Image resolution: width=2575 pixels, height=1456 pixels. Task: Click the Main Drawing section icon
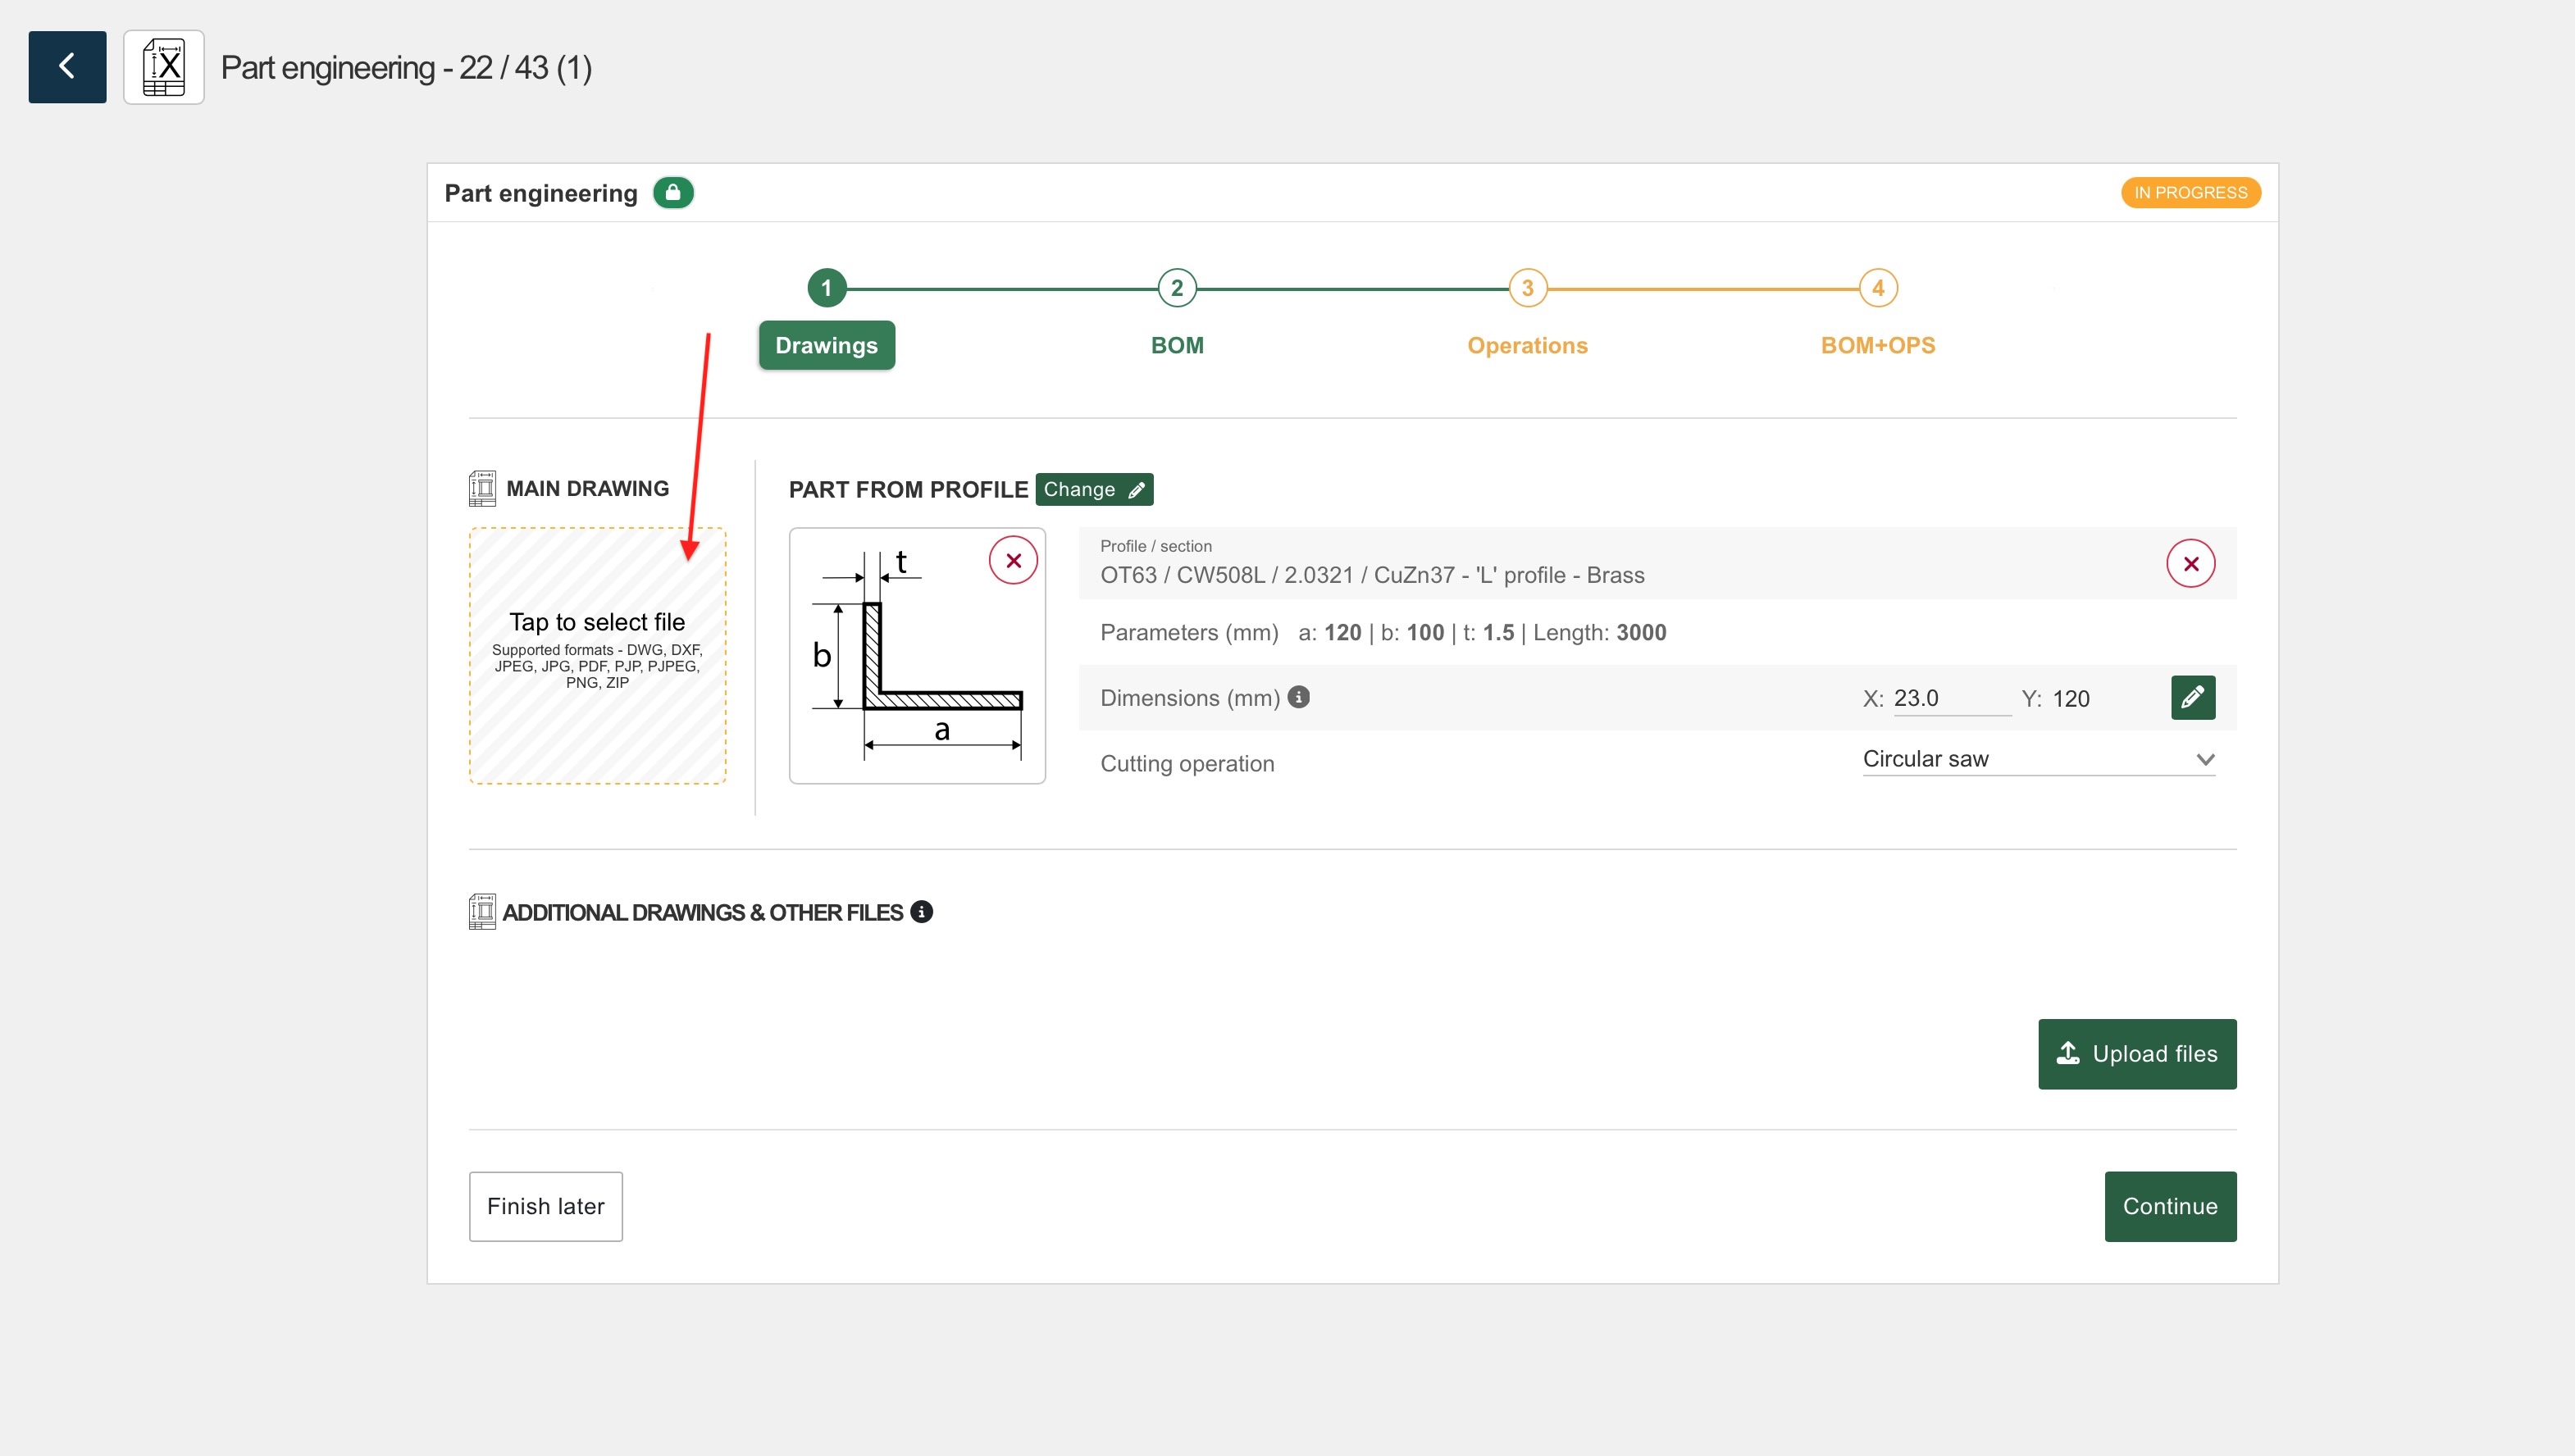tap(482, 488)
